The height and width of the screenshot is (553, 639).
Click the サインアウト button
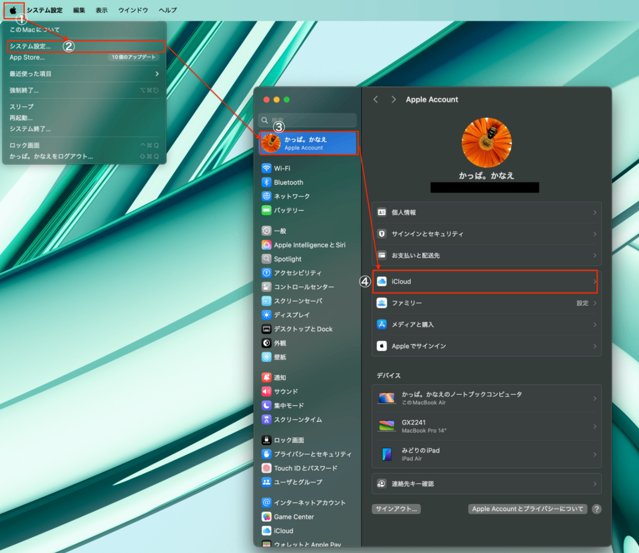[396, 508]
